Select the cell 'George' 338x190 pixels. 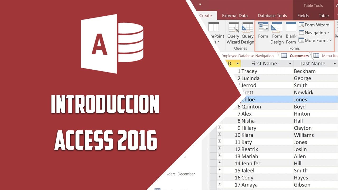click(x=316, y=78)
